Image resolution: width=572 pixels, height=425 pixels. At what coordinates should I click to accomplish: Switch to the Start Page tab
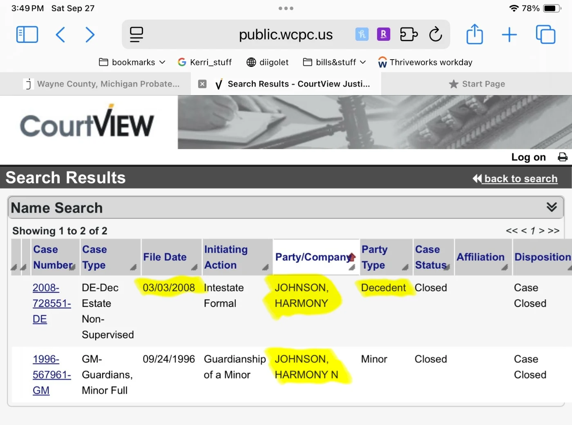477,84
